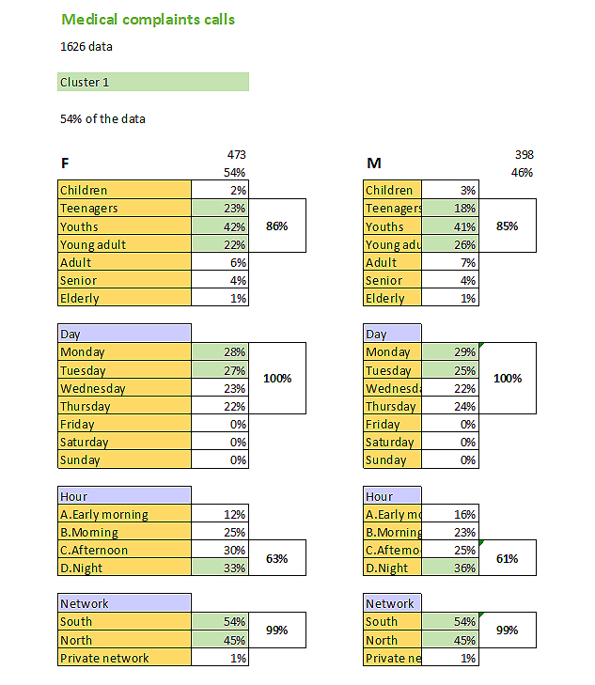The width and height of the screenshot is (595, 685).
Task: Click the 63% hour subtotal cell
Action: point(276,559)
